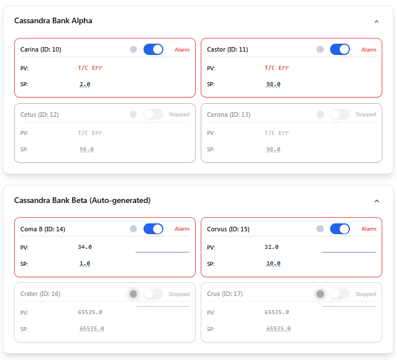Click the Crux status indicator dot
Viewport: 397px width, 360px height.
point(320,294)
